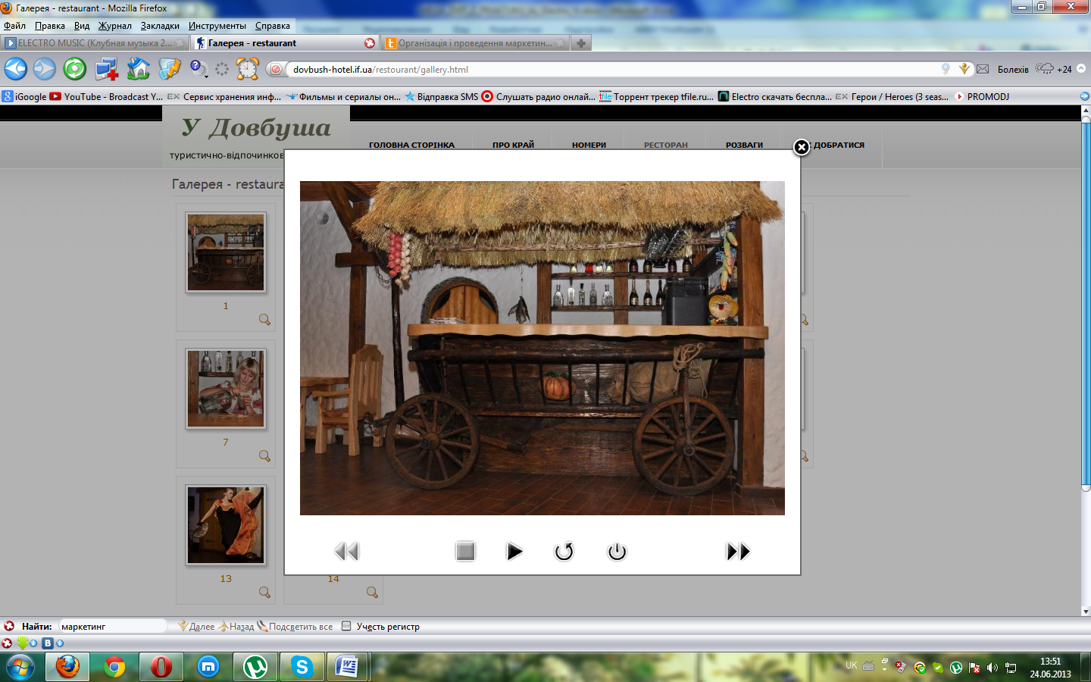Open the Правка menu
The width and height of the screenshot is (1091, 682).
point(50,26)
